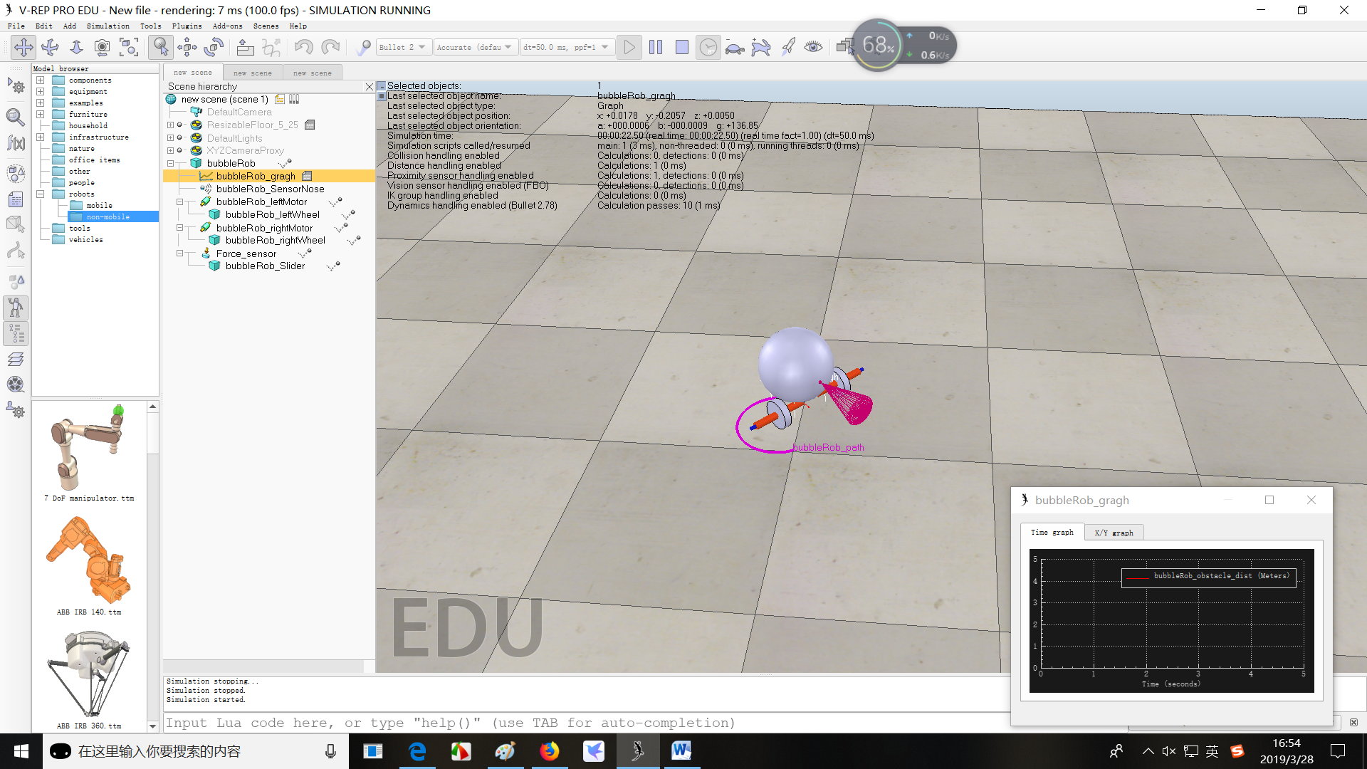The height and width of the screenshot is (769, 1367).
Task: Toggle real-time simulation clock button
Action: tap(708, 48)
